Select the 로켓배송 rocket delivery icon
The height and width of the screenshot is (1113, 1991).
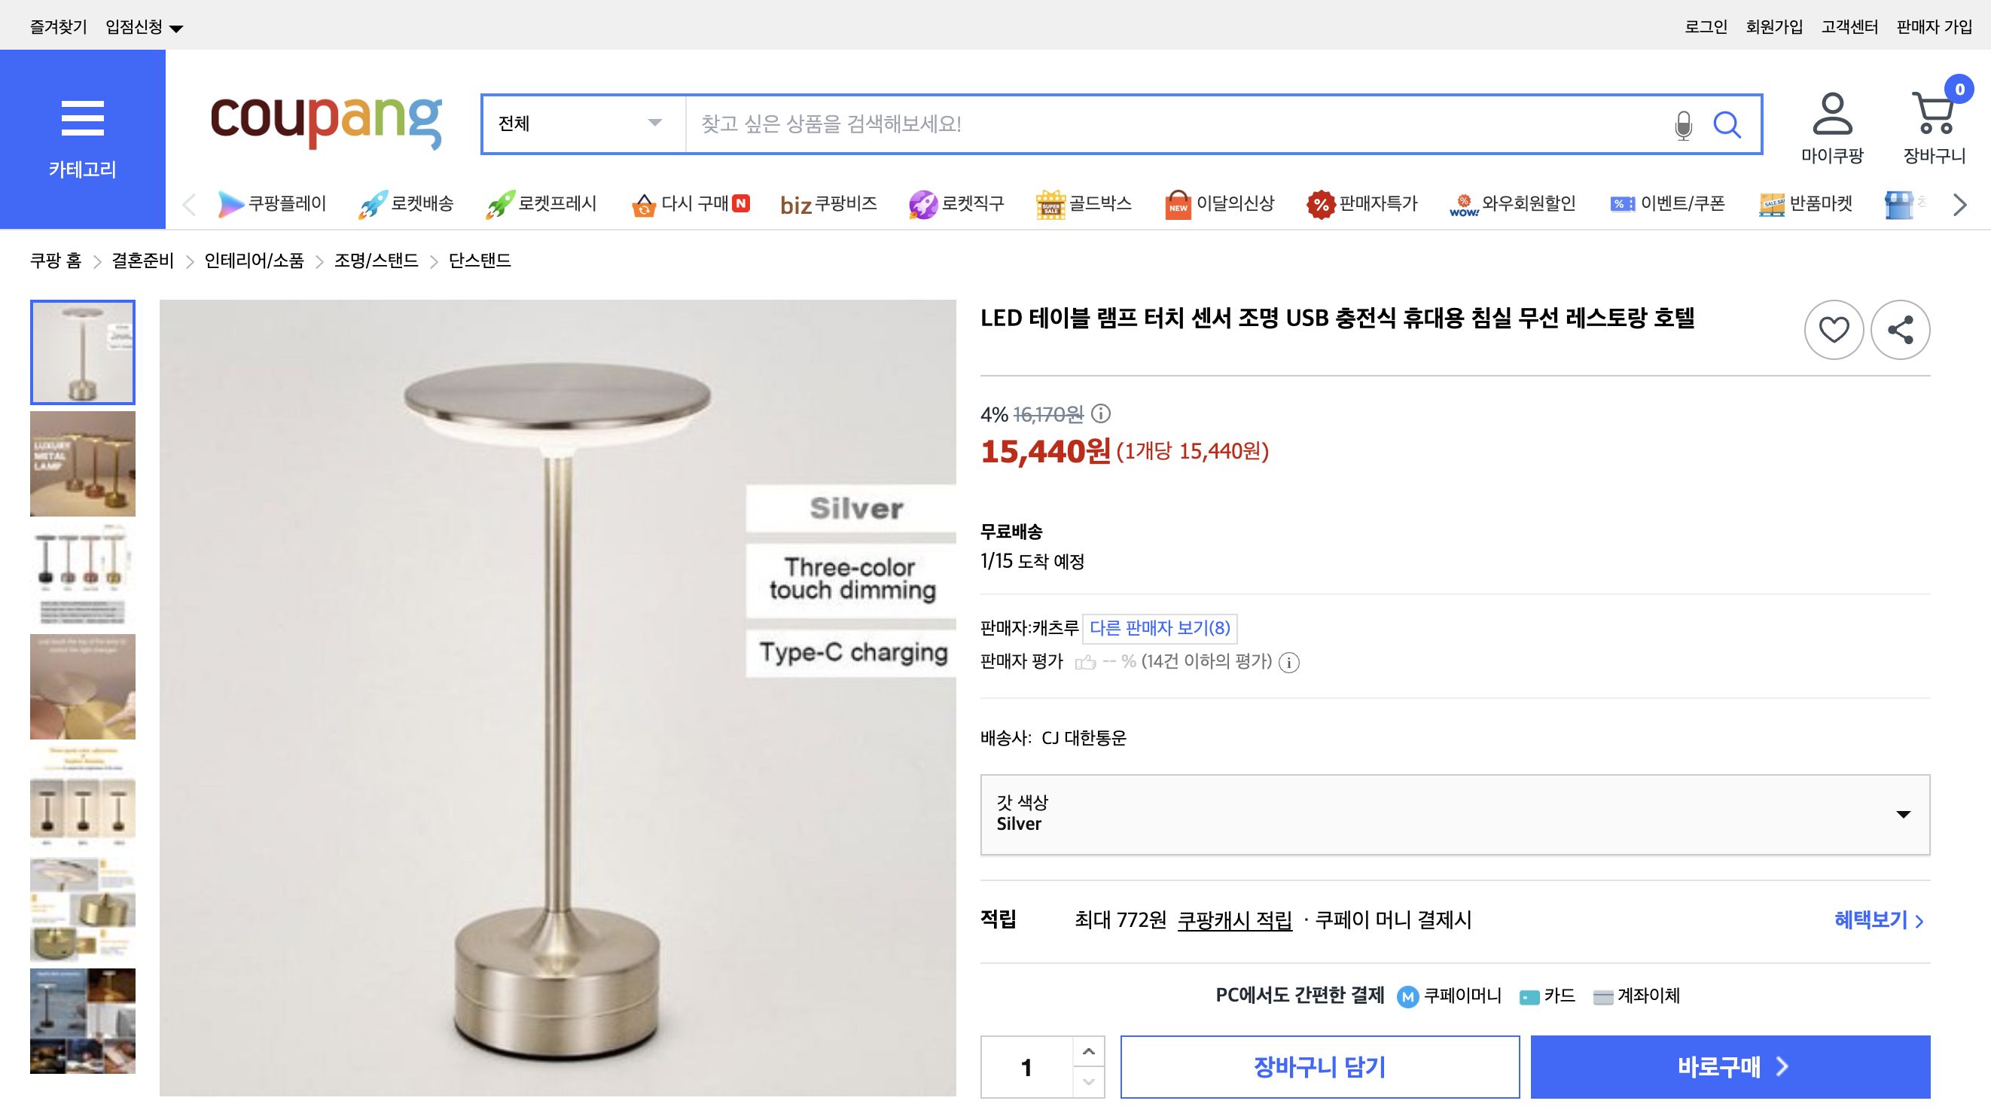(x=370, y=203)
